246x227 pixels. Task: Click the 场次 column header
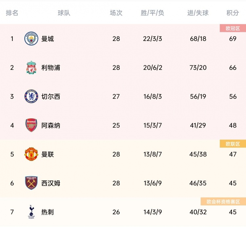(x=116, y=13)
